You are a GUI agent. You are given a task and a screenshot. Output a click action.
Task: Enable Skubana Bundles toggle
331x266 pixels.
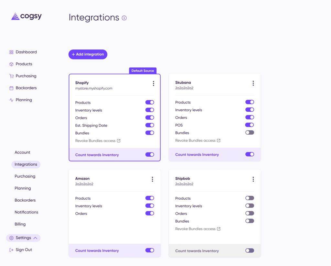250,133
